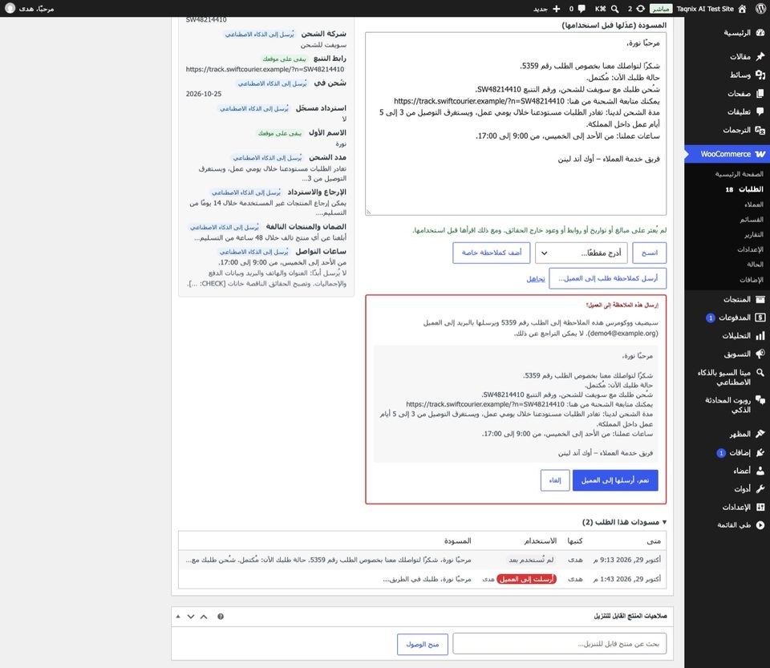The image size is (770, 668).
Task: Click the أُرسلت إلى العميل status badge
Action: click(526, 579)
